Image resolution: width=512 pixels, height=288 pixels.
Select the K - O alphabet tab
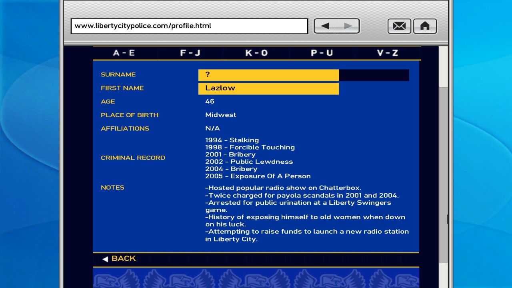pos(256,53)
